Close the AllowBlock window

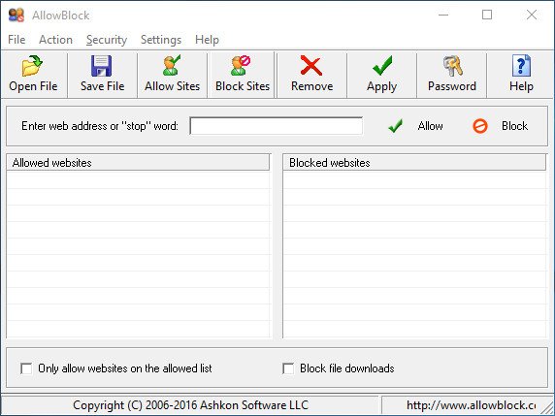[x=532, y=15]
